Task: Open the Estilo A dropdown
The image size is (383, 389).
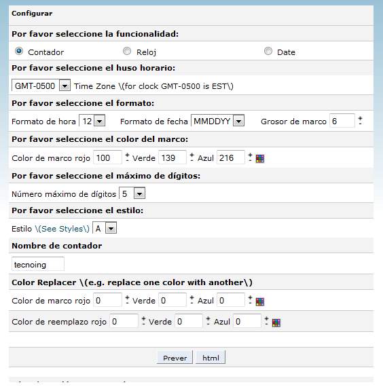Action: tap(105, 228)
